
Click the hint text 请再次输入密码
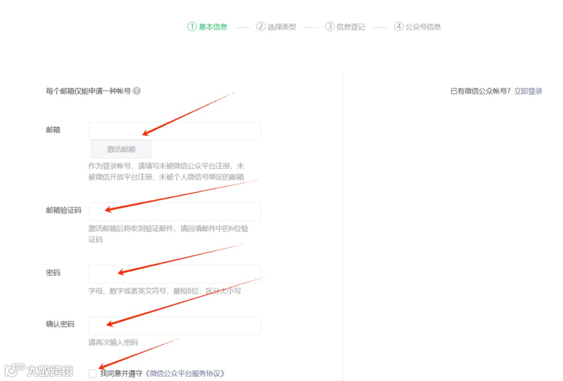pos(113,342)
